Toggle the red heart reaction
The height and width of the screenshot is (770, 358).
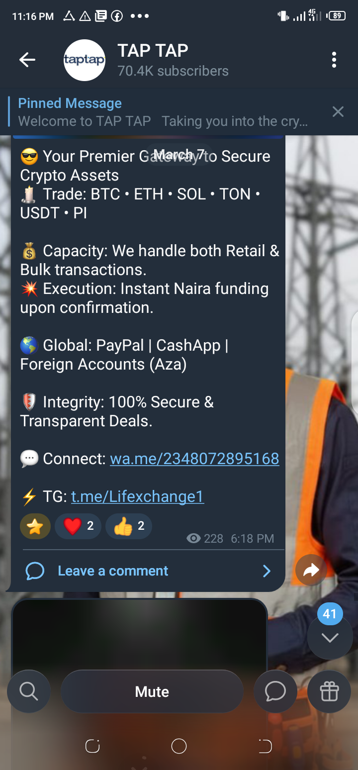point(78,526)
